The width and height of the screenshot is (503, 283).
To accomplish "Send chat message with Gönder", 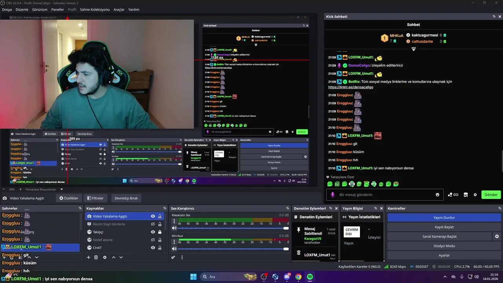I will point(491,195).
